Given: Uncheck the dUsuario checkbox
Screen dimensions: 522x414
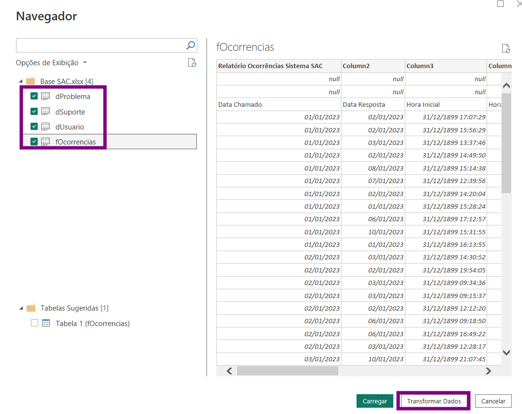Looking at the screenshot, I should (34, 127).
